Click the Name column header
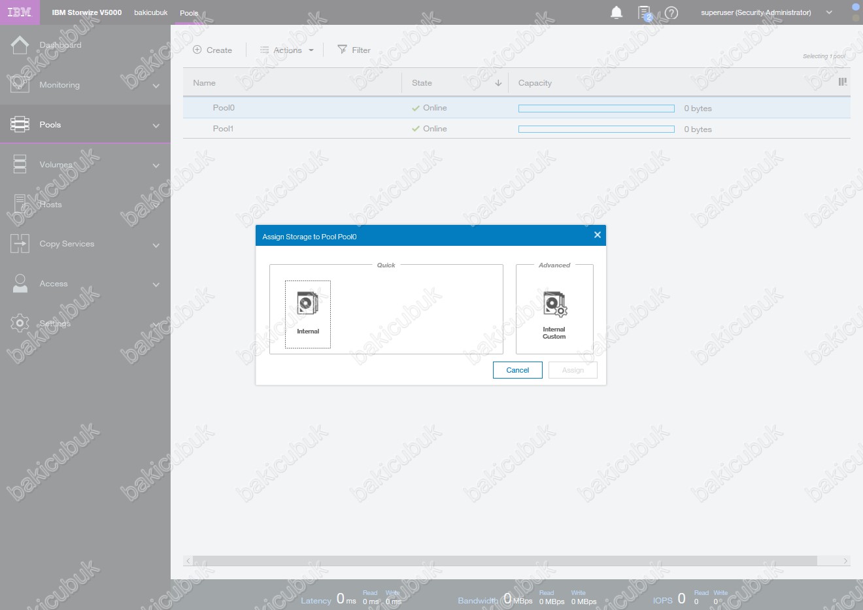This screenshot has height=610, width=863. (204, 83)
